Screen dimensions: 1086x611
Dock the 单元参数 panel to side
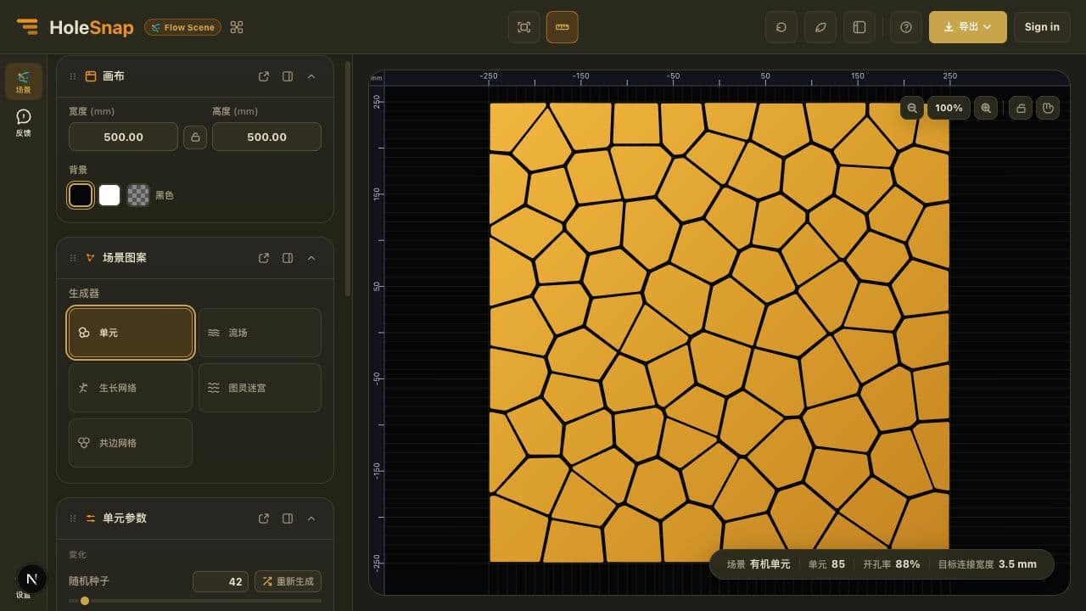288,519
